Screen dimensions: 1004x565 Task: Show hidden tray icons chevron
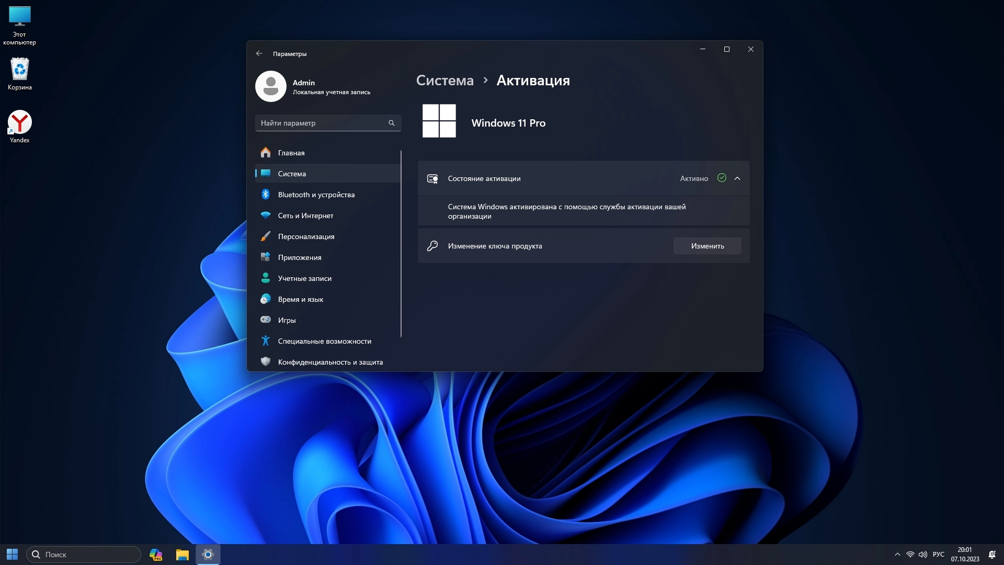point(897,555)
